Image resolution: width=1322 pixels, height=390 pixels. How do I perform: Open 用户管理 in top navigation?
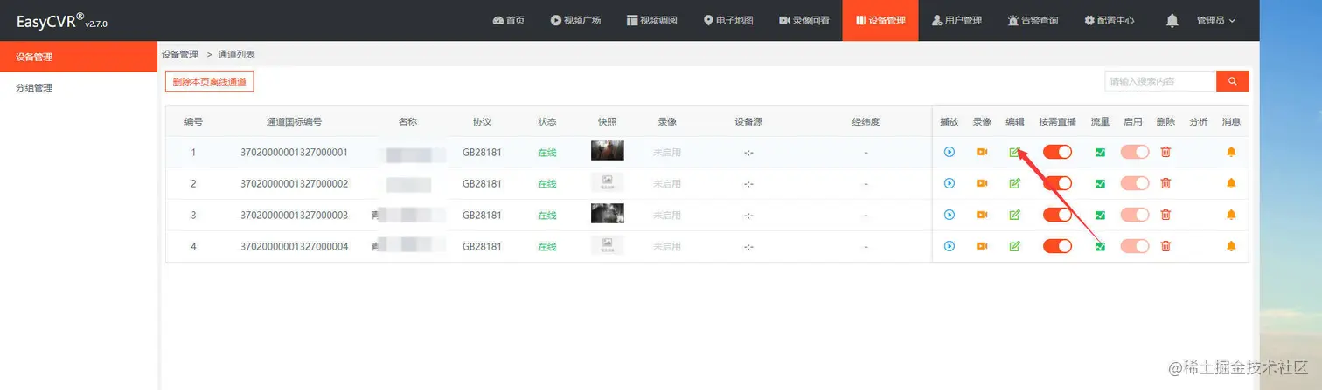(957, 20)
